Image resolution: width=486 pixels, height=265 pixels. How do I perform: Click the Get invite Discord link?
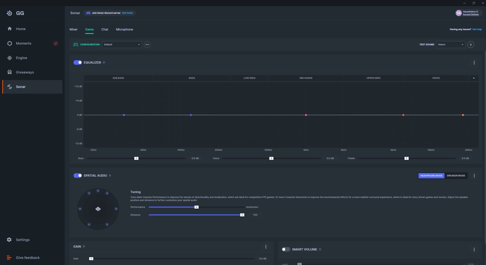pos(127,13)
